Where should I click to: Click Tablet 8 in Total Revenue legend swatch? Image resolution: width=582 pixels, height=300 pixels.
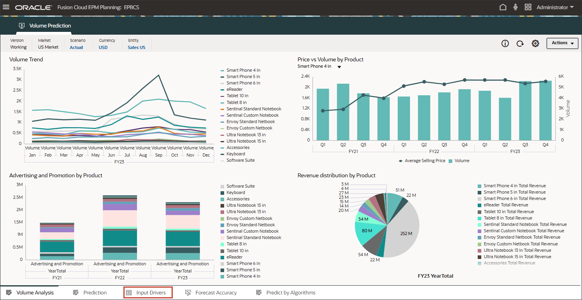[480, 218]
